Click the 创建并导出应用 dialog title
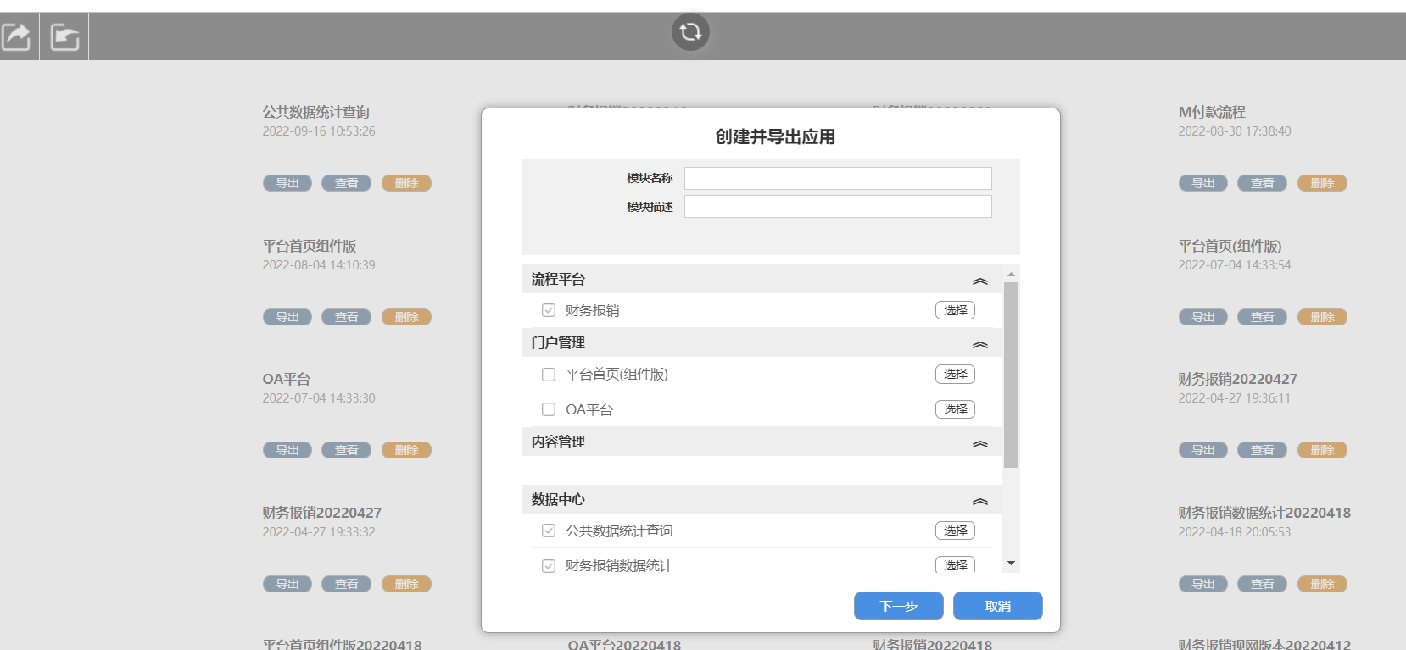 click(x=775, y=137)
